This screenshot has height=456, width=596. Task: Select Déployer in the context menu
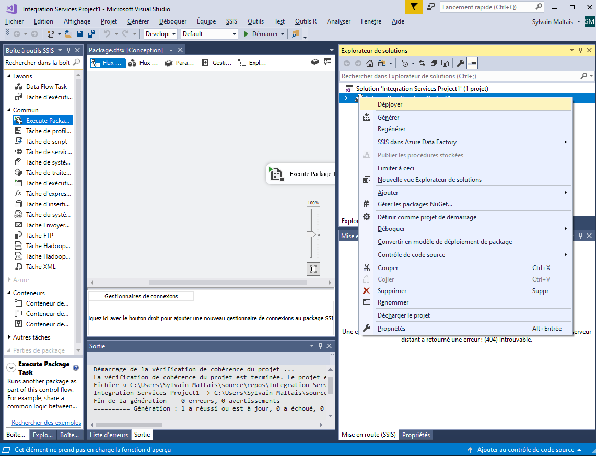[390, 104]
